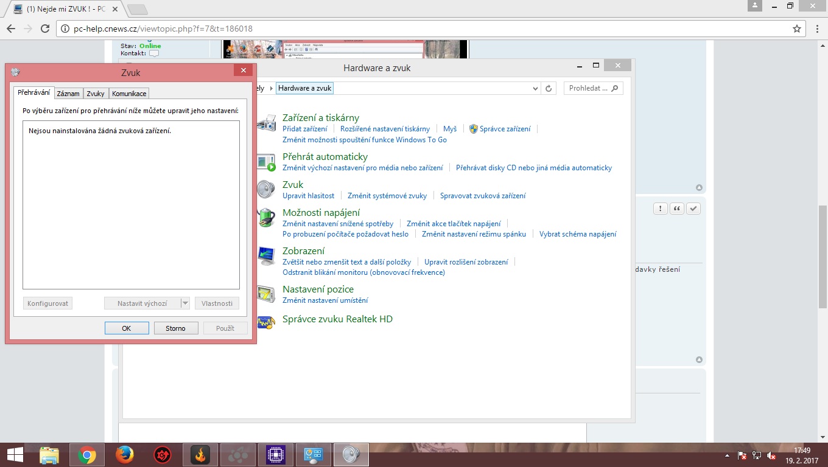Expand the address bar history dropdown
The height and width of the screenshot is (467, 828).
pyautogui.click(x=535, y=88)
